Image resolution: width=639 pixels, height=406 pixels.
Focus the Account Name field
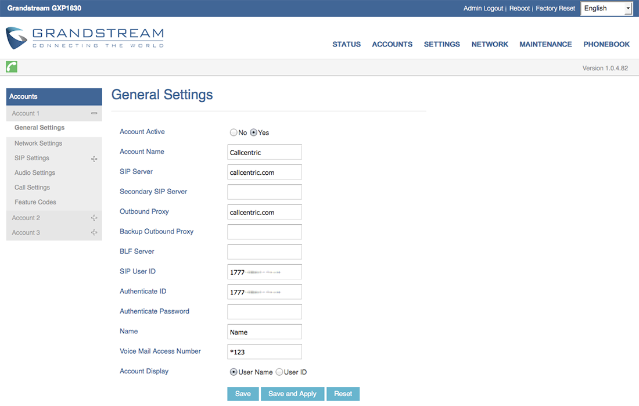264,152
